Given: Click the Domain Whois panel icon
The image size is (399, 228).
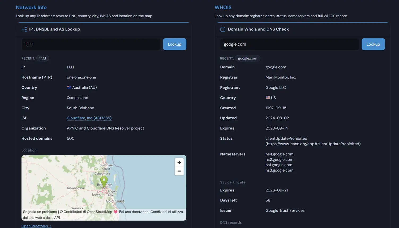Looking at the screenshot, I should pos(223,29).
